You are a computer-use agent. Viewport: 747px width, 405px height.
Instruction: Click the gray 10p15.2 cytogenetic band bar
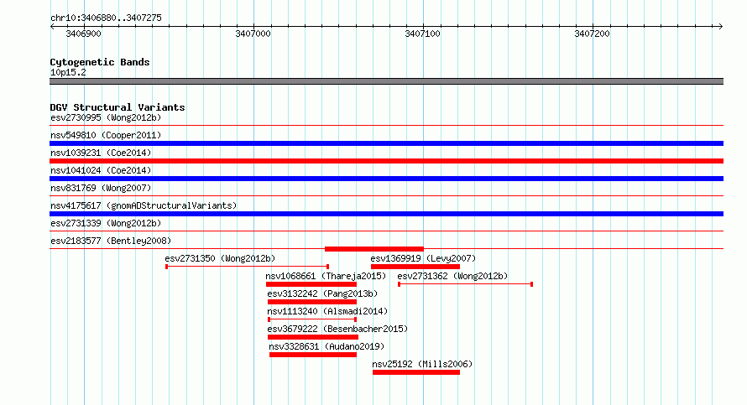tap(386, 81)
